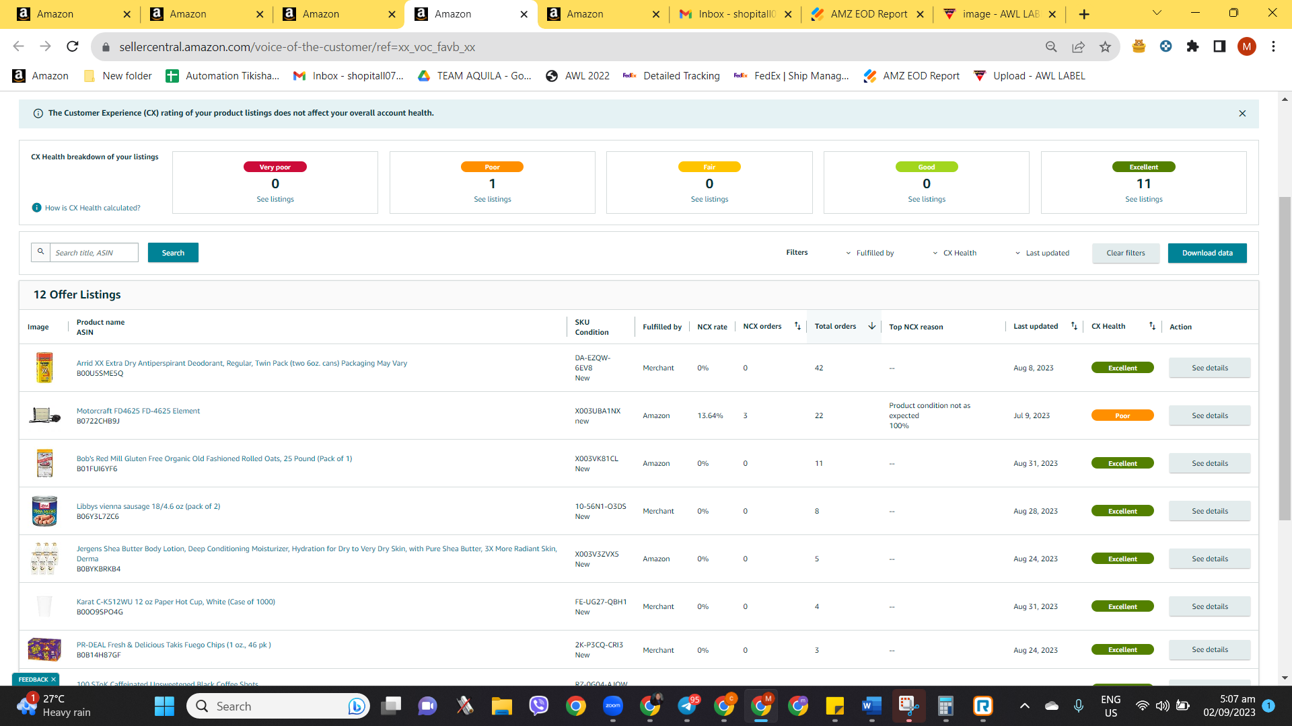
Task: Expand the Last updated filter
Action: click(x=1042, y=253)
